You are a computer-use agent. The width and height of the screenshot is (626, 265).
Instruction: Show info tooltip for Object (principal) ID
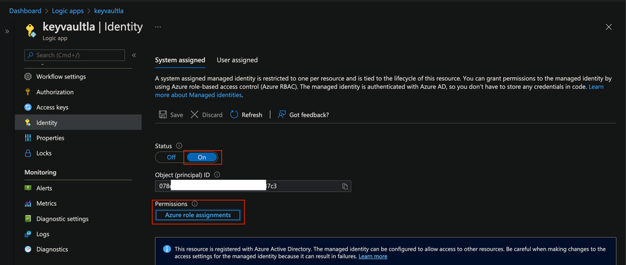coord(217,175)
